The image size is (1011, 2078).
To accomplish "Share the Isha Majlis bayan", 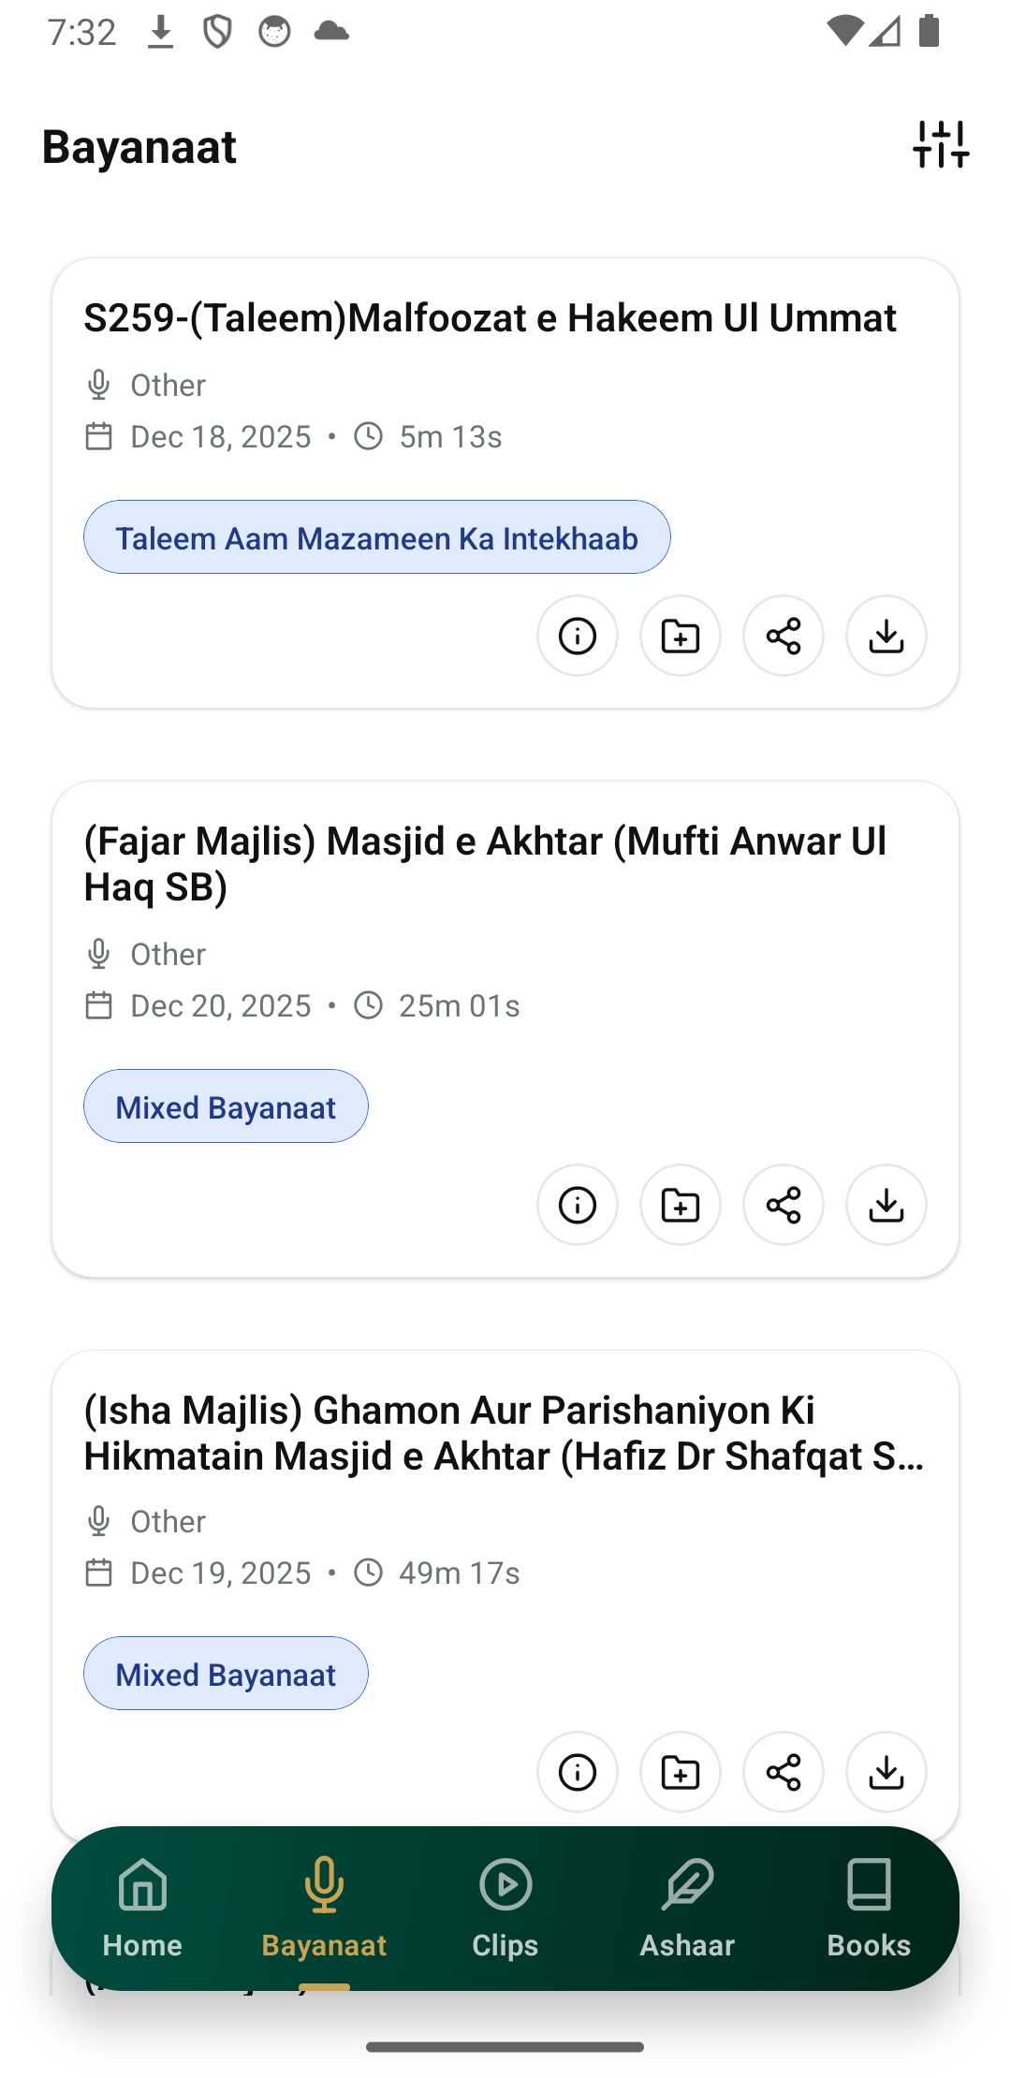I will [x=784, y=1772].
